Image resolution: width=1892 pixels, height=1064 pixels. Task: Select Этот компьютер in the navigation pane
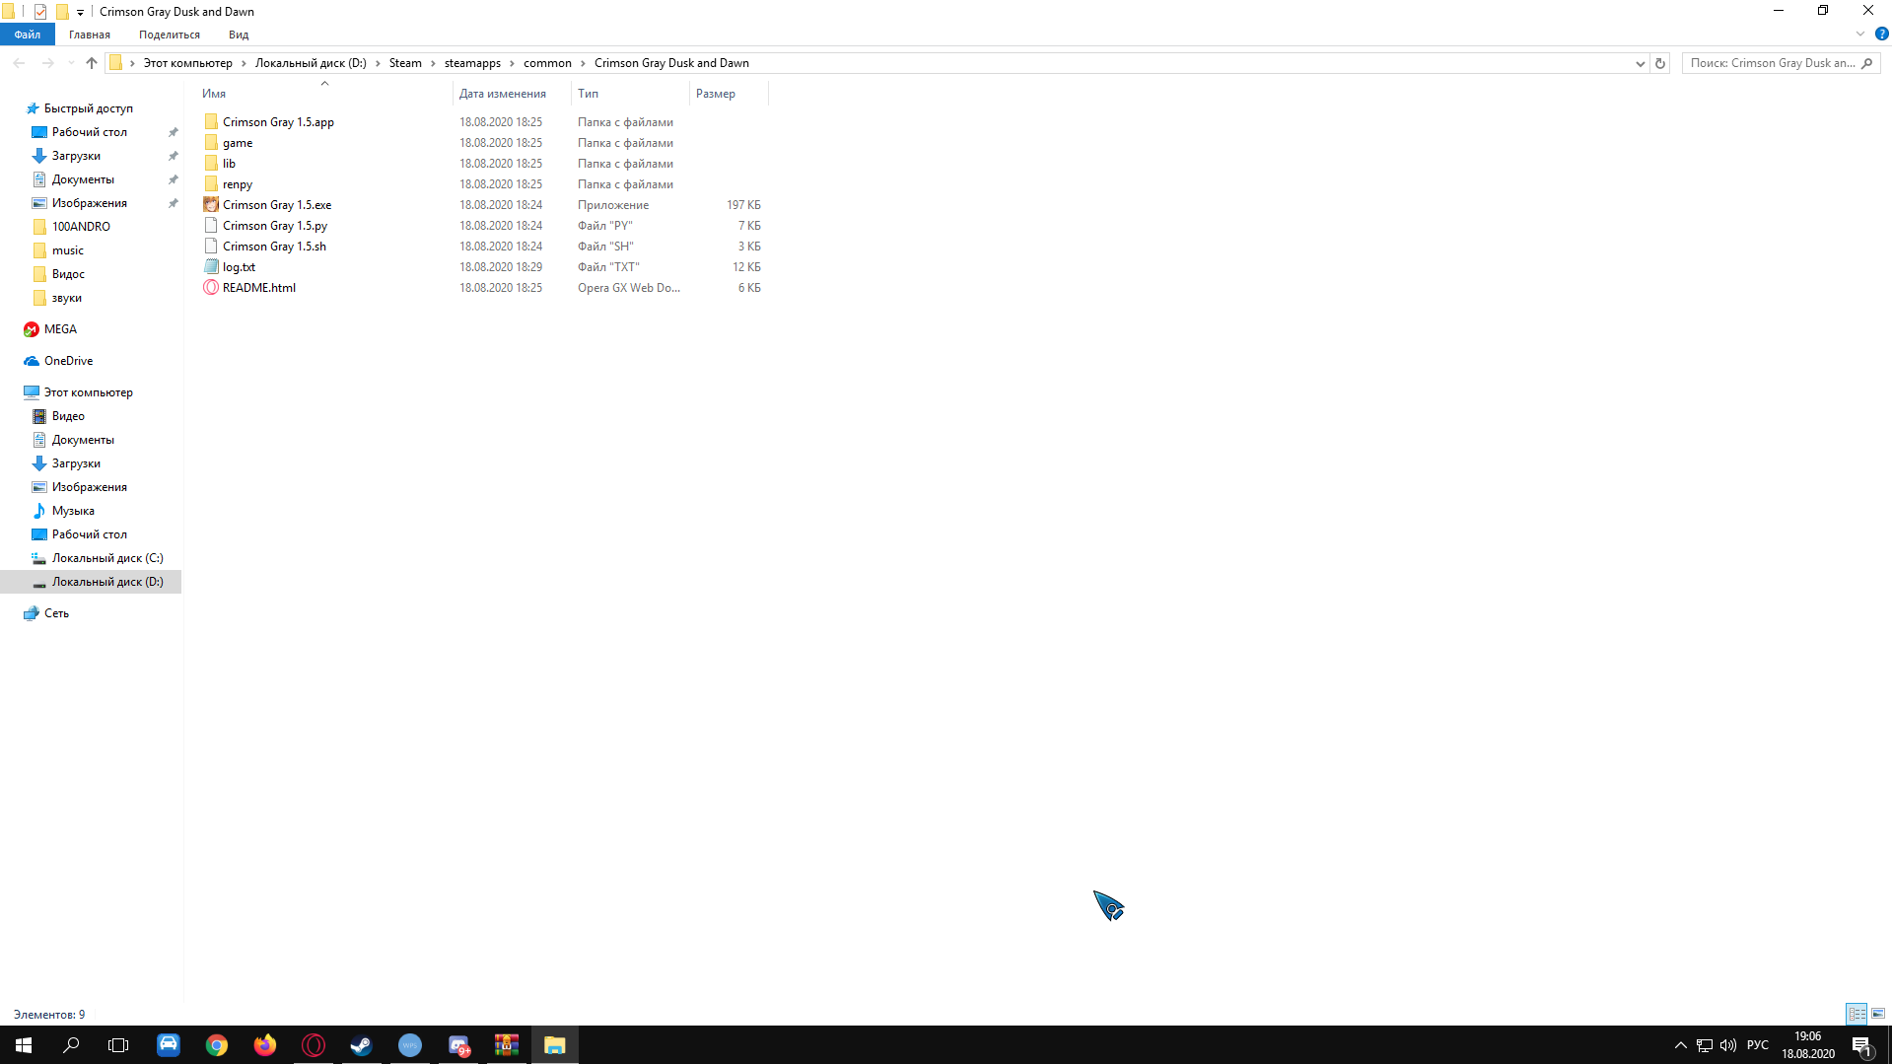pos(88,392)
